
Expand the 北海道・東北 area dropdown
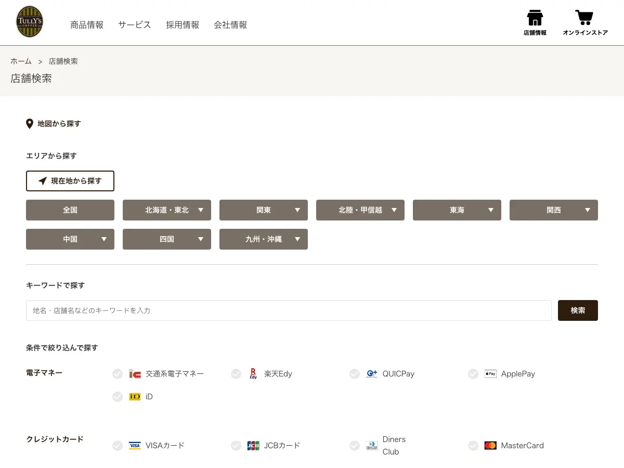(x=167, y=210)
